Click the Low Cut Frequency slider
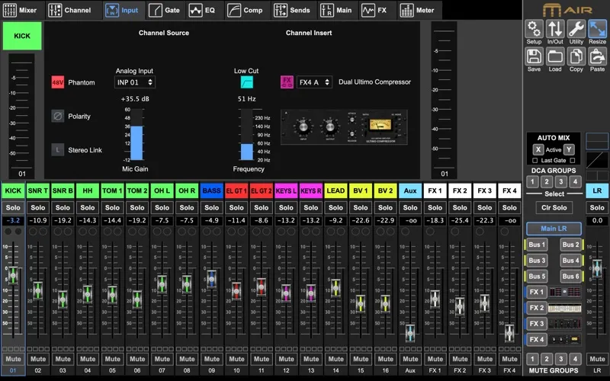The image size is (610, 381). pos(246,135)
